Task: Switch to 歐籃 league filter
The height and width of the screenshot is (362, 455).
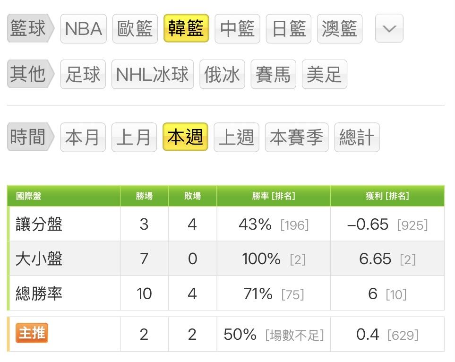Action: pyautogui.click(x=135, y=29)
